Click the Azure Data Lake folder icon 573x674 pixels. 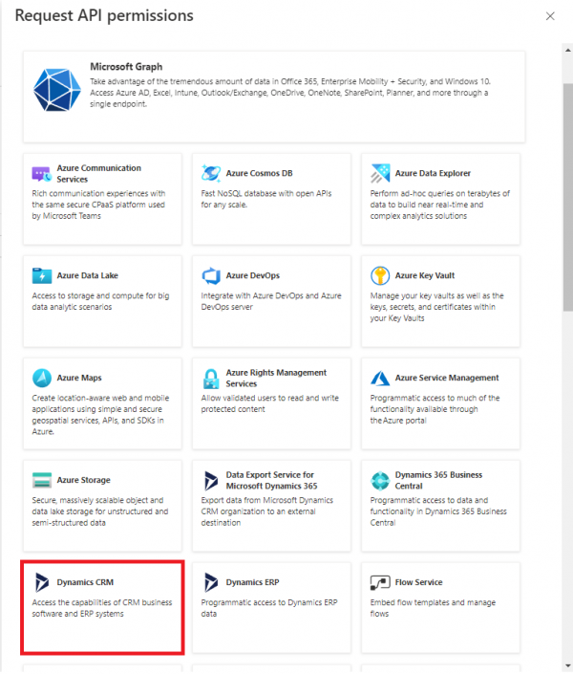coord(42,275)
